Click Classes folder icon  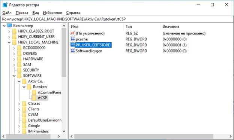point(24,104)
